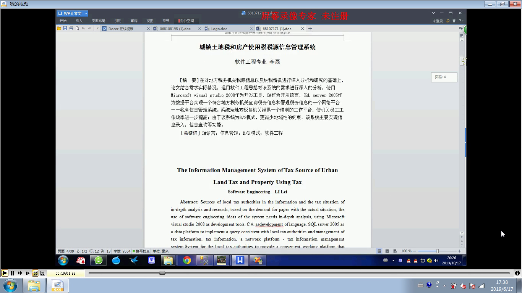Image resolution: width=522 pixels, height=293 pixels.
Task: Toggle fullscreen icon in video player
Action: point(35,273)
